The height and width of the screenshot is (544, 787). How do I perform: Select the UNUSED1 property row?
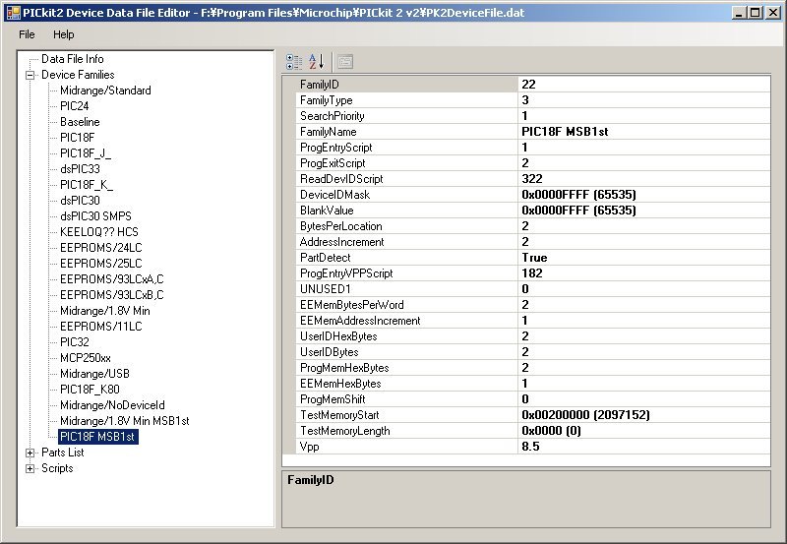click(533, 289)
